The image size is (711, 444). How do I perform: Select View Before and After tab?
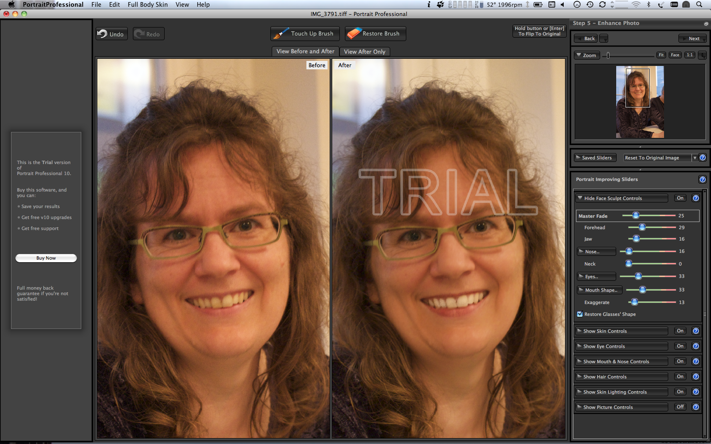click(x=305, y=51)
